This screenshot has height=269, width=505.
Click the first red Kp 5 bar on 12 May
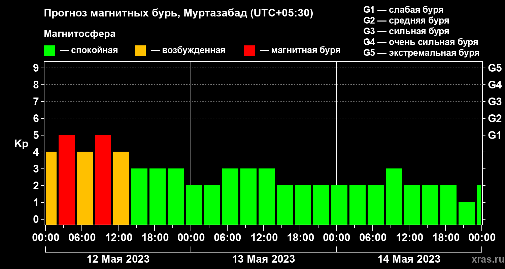(x=67, y=180)
